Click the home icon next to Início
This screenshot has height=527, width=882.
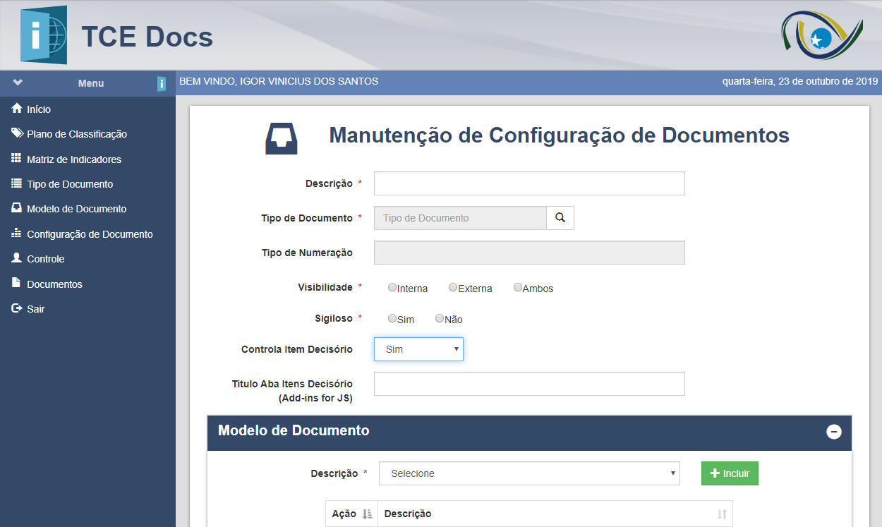point(17,109)
